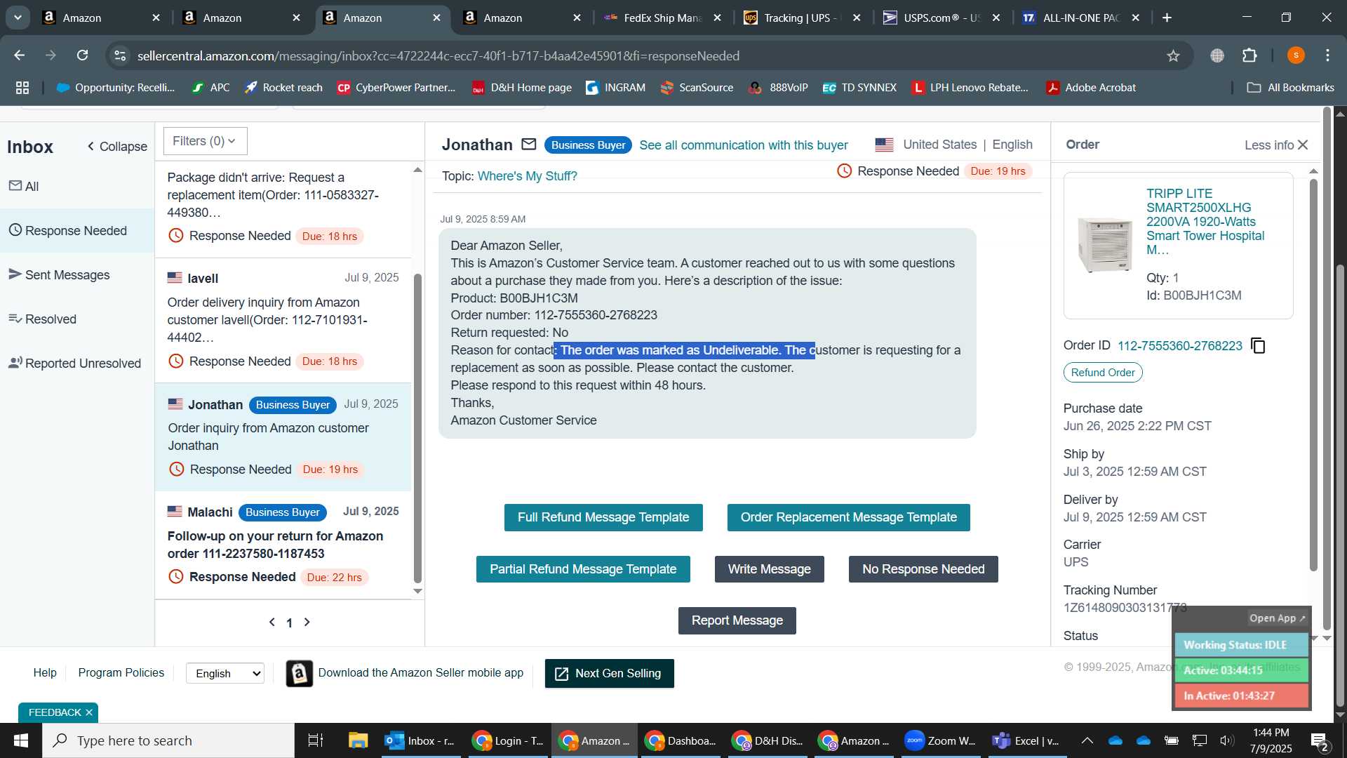Screen dimensions: 1347x758
Task: Open the Malachi return follow-up message
Action: click(x=283, y=545)
